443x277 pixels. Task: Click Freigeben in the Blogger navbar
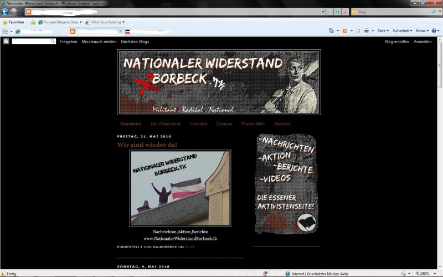tap(68, 42)
